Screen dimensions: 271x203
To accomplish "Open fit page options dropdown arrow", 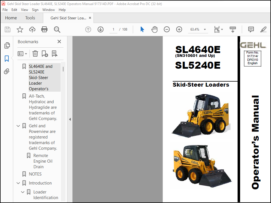I will [222, 29].
